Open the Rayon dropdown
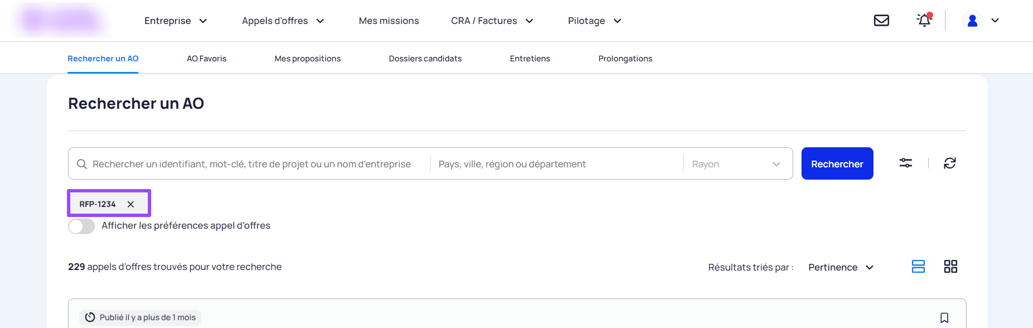The image size is (1033, 328). [735, 164]
